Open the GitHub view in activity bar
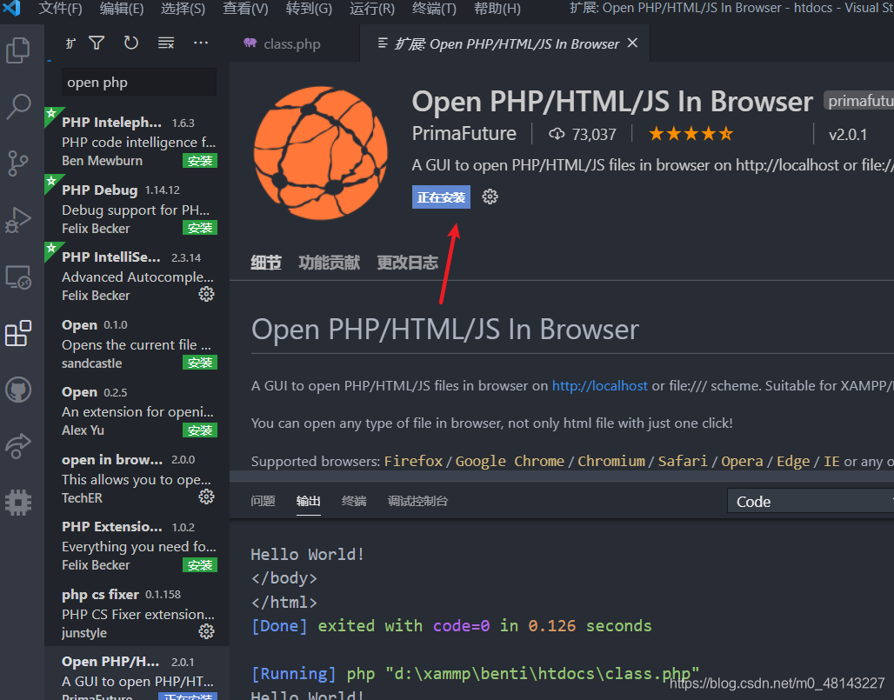The image size is (894, 700). 18,390
